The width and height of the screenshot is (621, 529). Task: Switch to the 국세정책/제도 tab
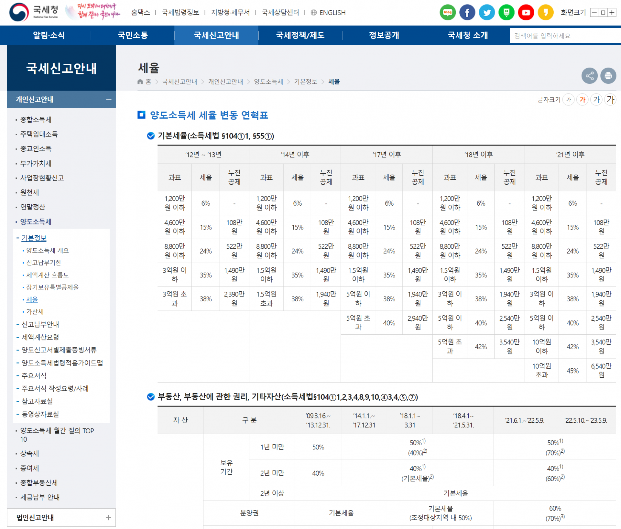[x=300, y=35]
